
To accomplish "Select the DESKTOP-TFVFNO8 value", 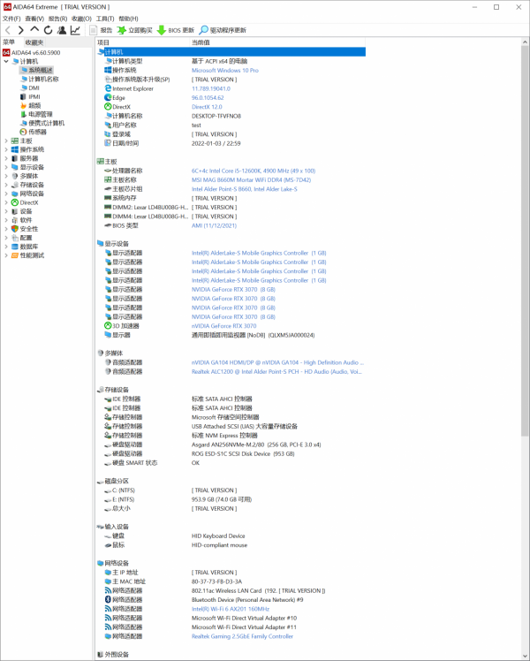I will [x=216, y=116].
